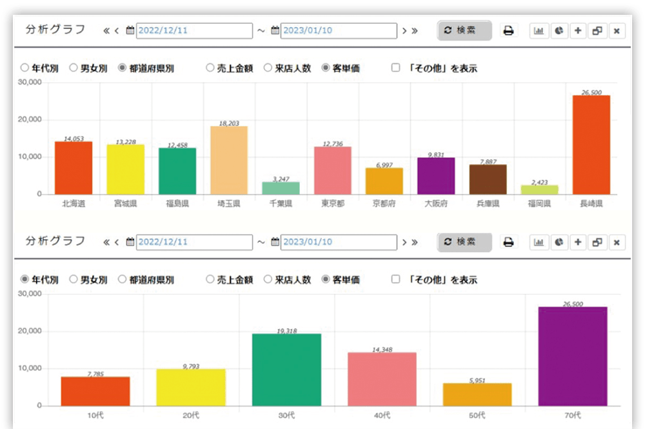Screen dimensions: 645x429
Task: Click calendar icon beside top start date
Action: 130,31
